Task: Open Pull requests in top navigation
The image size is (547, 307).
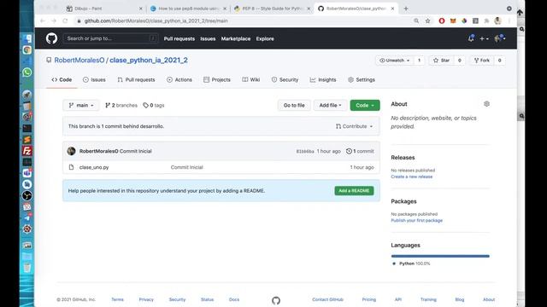Action: click(x=179, y=38)
